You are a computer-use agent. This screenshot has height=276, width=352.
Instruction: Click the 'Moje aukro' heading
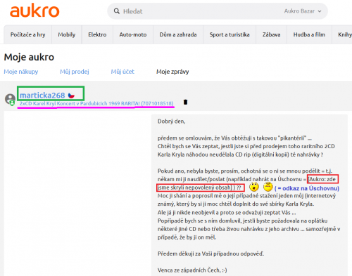(29, 57)
